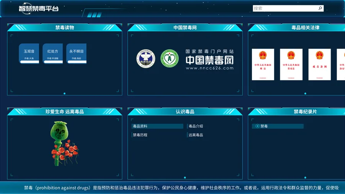The width and height of the screenshot is (345, 194).
Task: Select the 认识毒品 panel header
Action: tap(185, 112)
